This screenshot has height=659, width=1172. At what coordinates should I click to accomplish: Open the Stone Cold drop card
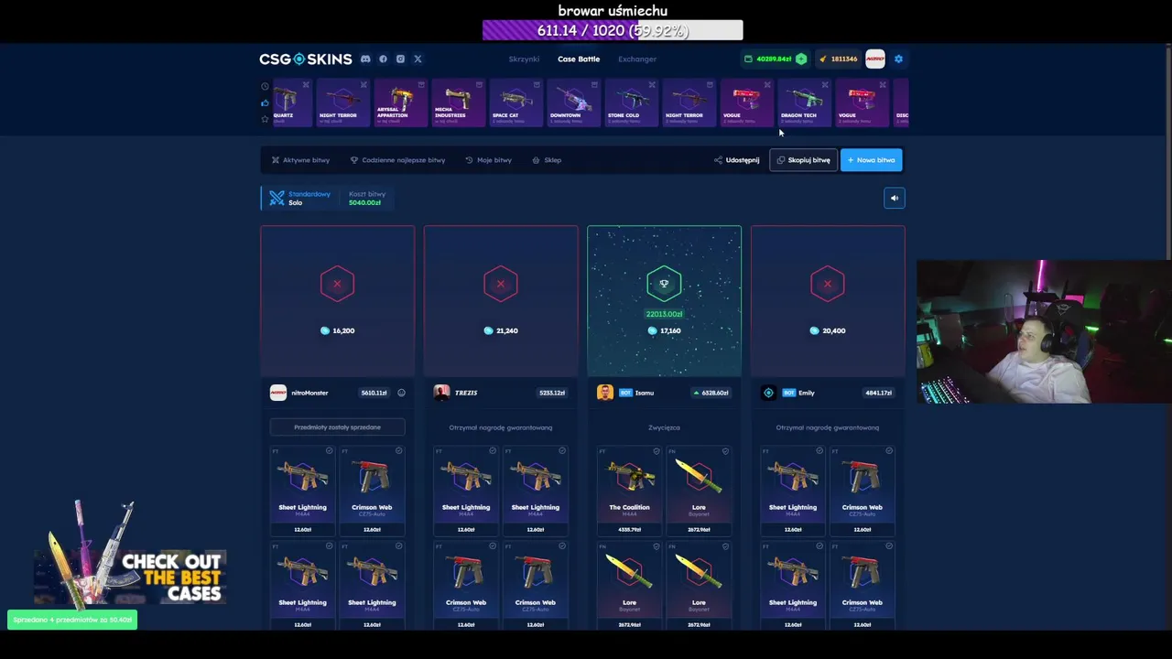tap(631, 103)
